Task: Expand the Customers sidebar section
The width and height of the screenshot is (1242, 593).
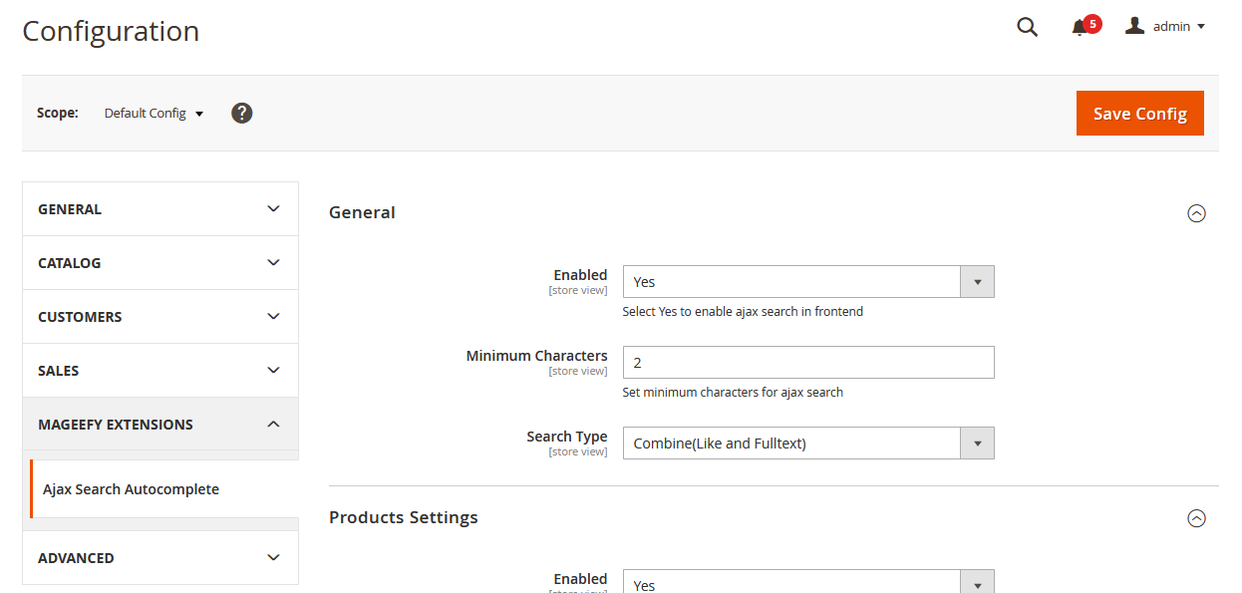Action: (159, 317)
